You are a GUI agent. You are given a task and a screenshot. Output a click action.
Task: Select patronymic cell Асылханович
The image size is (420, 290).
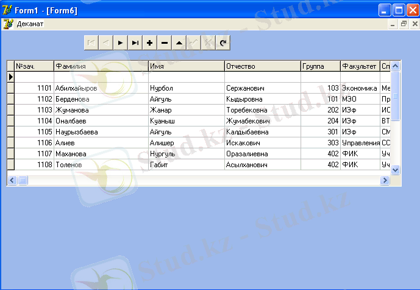263,165
